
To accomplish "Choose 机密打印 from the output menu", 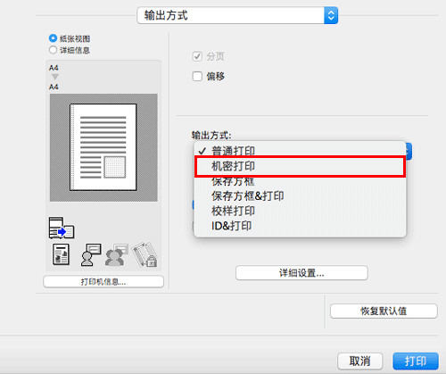I will [300, 166].
